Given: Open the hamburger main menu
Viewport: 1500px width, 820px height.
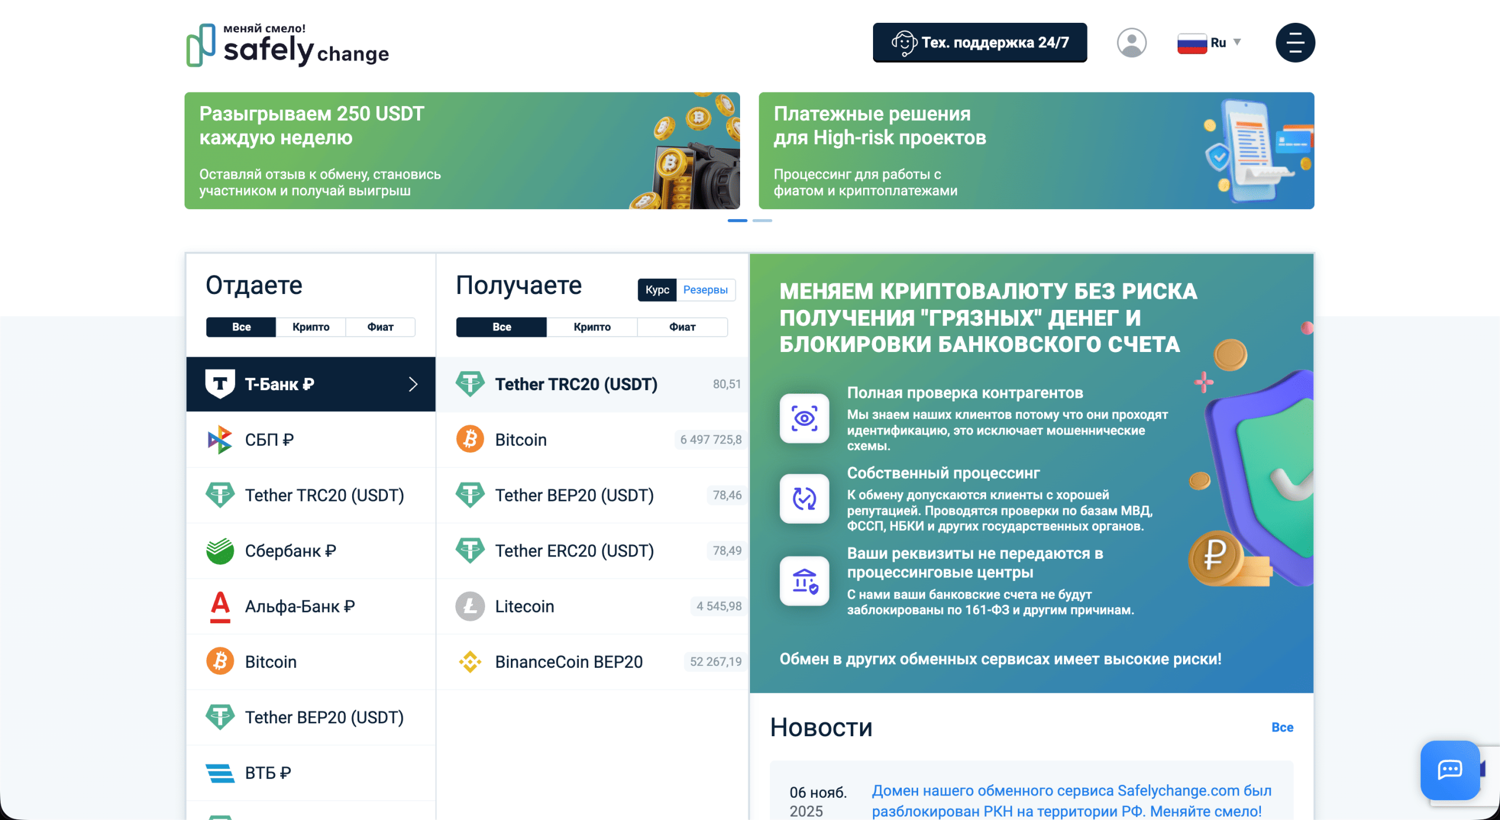Looking at the screenshot, I should click(1295, 43).
